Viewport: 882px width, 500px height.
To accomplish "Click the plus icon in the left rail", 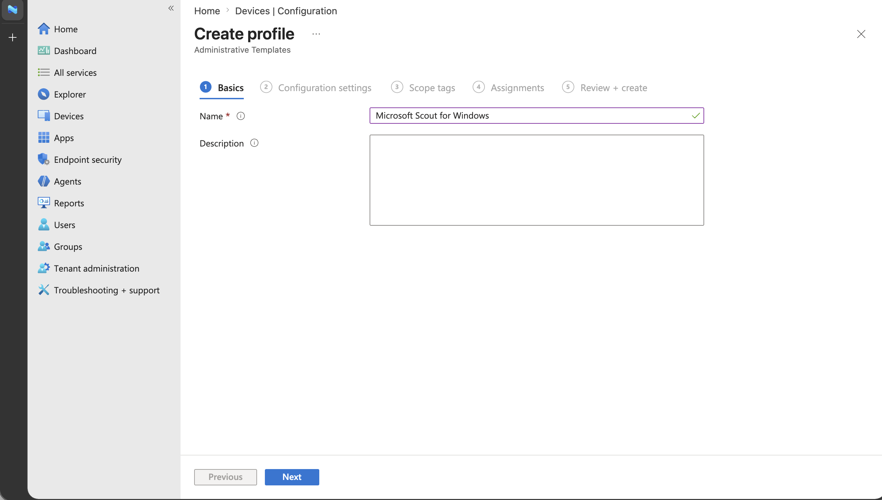I will (x=13, y=37).
